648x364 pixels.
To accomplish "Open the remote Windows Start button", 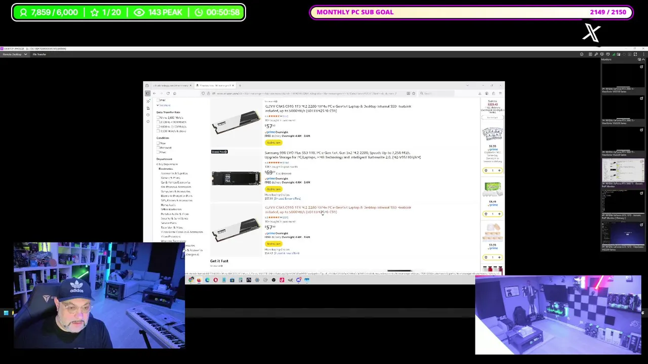I will [6, 313].
